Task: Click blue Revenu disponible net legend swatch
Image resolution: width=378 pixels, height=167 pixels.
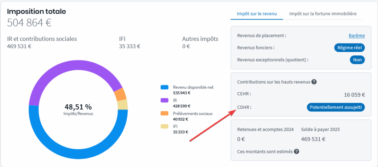Action: tap(164, 87)
